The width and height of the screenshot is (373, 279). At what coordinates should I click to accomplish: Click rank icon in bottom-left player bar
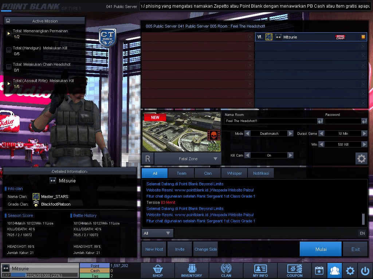(x=6, y=268)
